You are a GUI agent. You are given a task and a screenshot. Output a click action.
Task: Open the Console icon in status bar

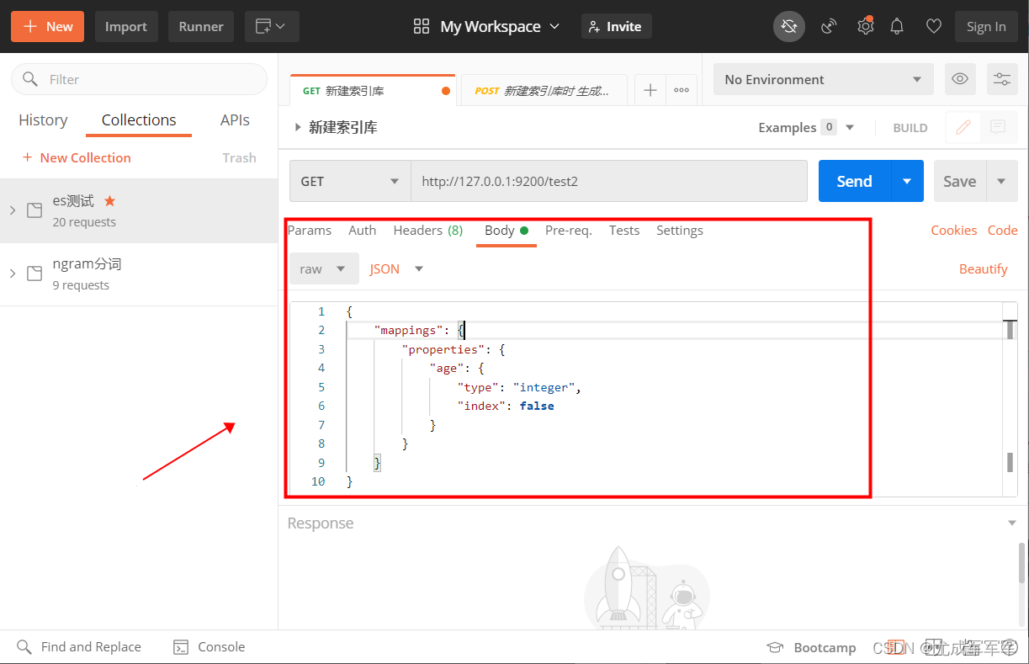pos(181,647)
